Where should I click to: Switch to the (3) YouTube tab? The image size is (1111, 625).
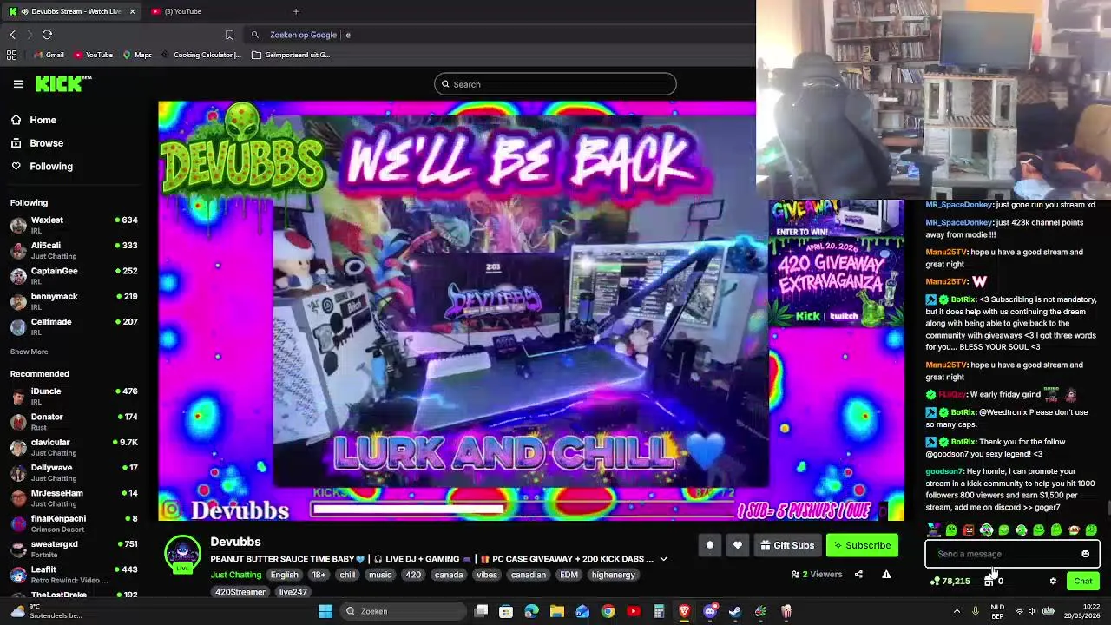[176, 11]
